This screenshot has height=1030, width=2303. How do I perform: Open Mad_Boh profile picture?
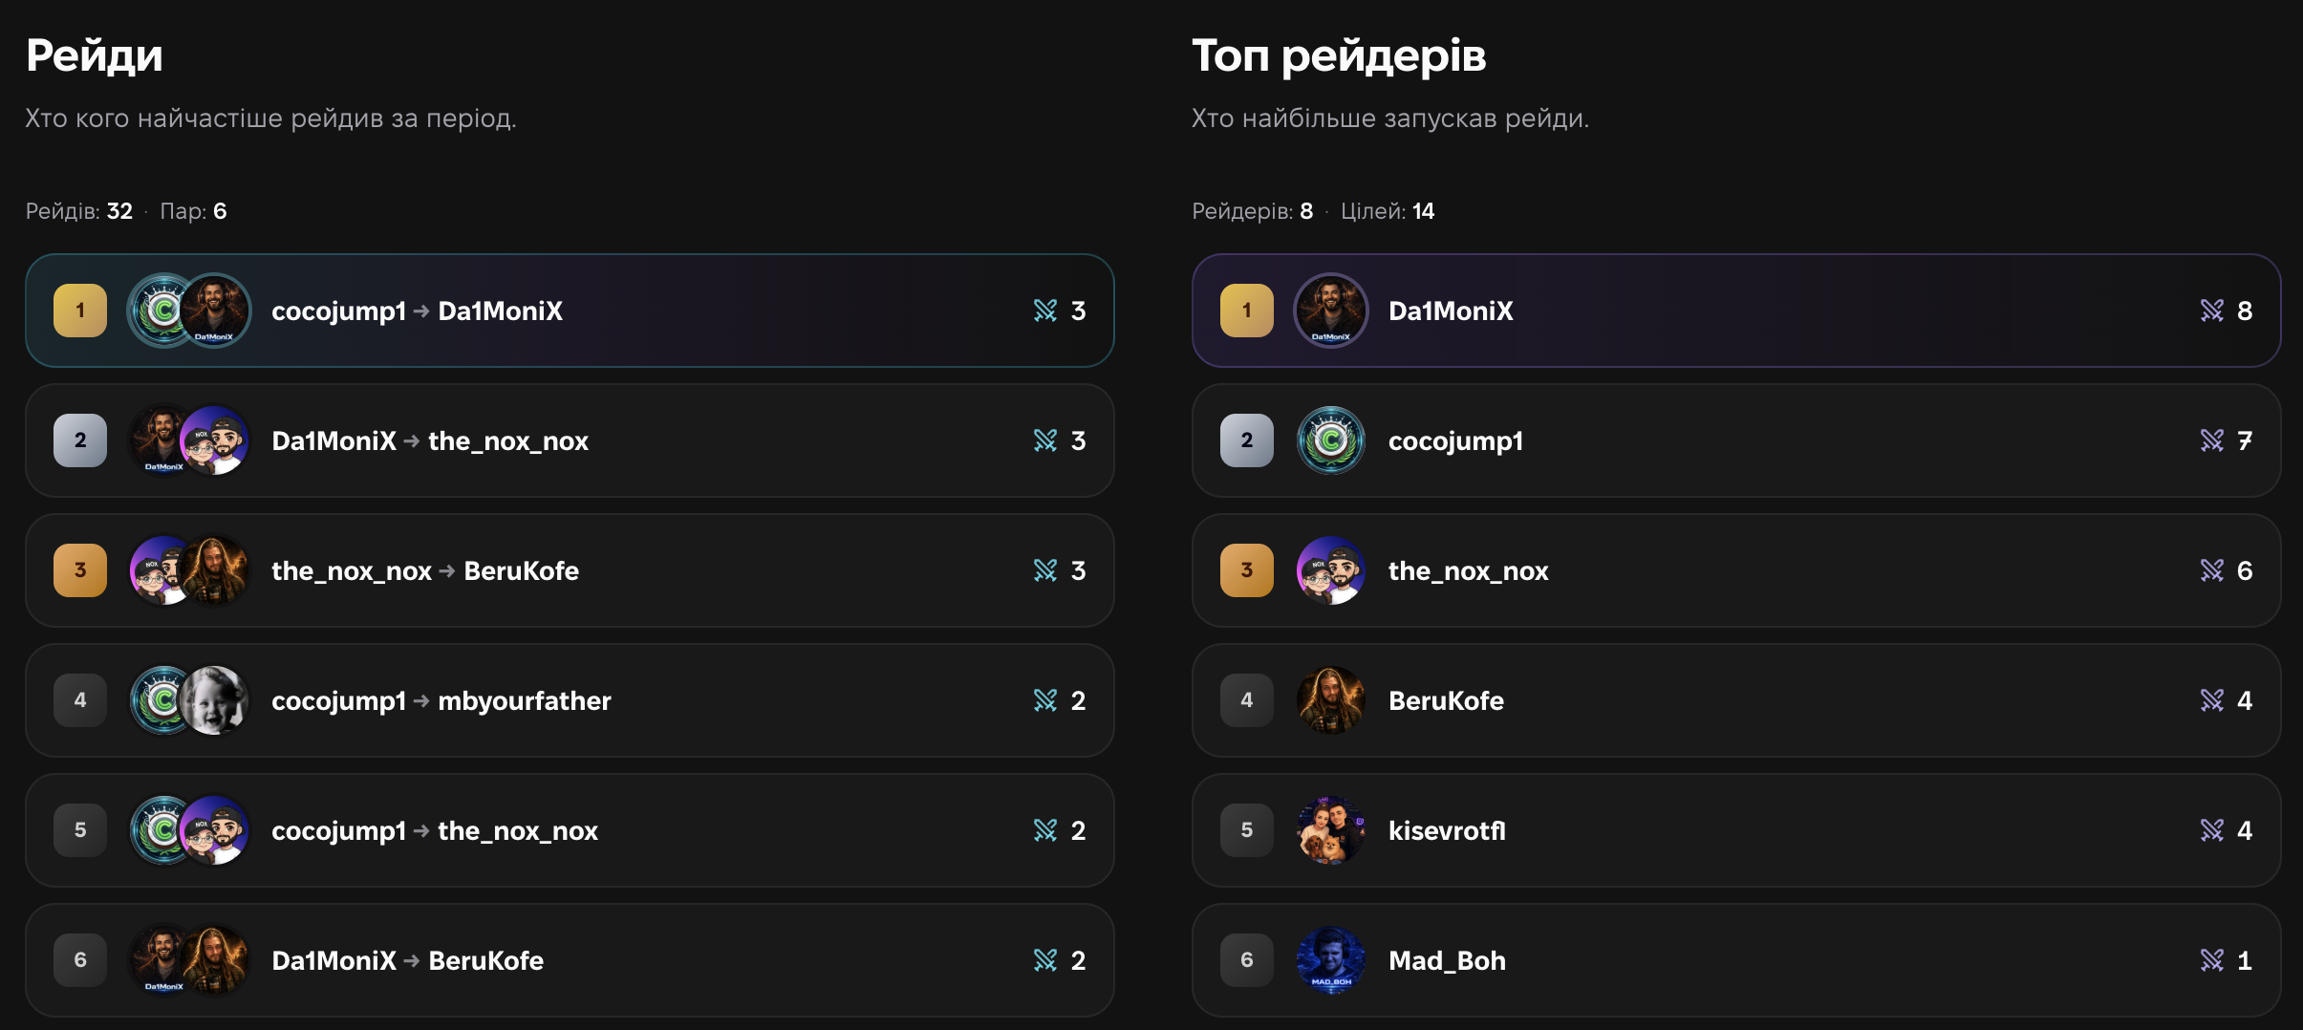click(x=1331, y=960)
